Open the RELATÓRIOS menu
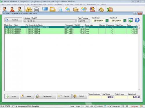The height and width of the screenshot is (108, 145). point(80,5)
